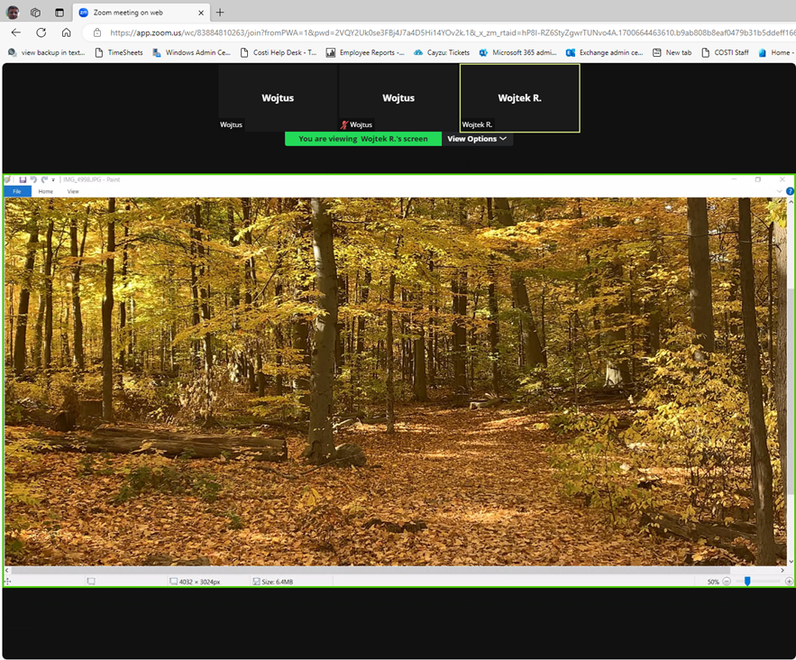Viewport: 796px width, 660px height.
Task: Expand the Paint ribbon chevron
Action: (x=780, y=191)
